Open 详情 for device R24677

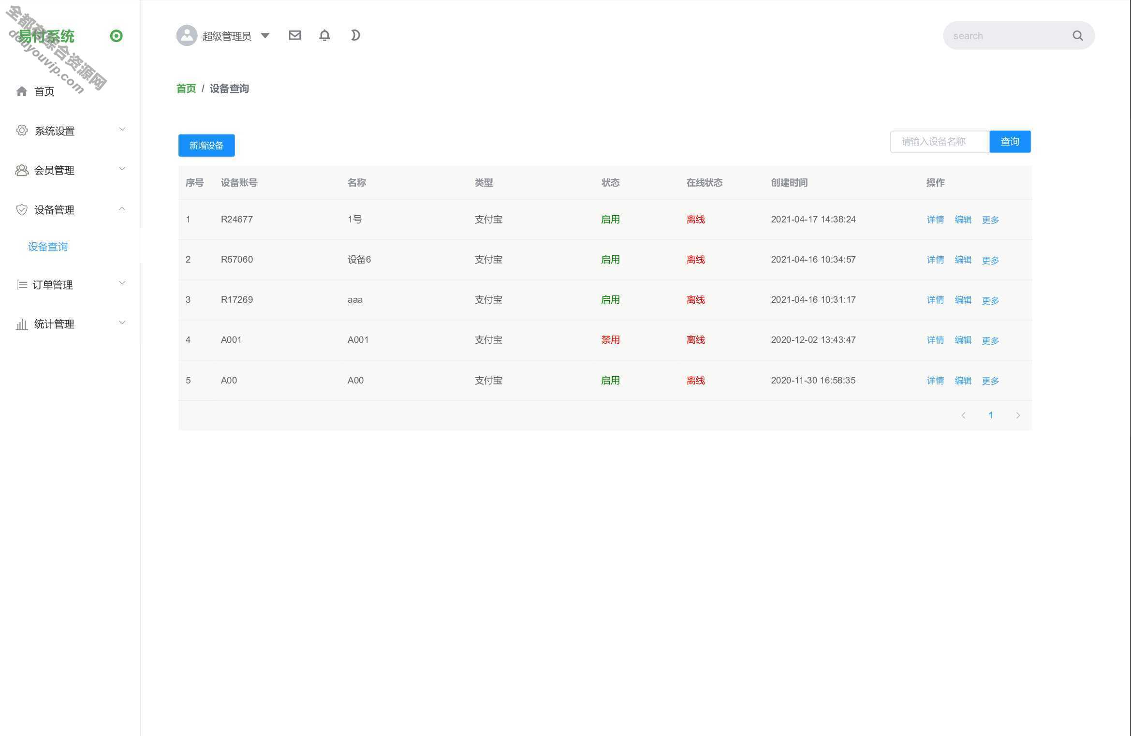pos(935,220)
